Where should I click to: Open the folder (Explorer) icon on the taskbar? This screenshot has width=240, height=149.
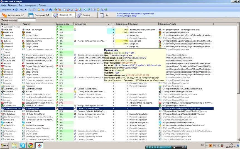coord(14,145)
